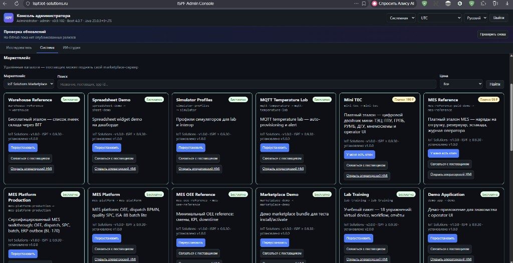Viewport: 513px width, 263px height.
Task: Focus the Поиск marketplace search field
Action: click(x=246, y=84)
